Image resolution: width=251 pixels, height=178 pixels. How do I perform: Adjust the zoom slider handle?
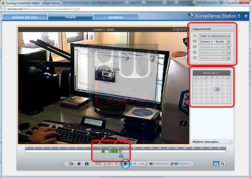176,164
